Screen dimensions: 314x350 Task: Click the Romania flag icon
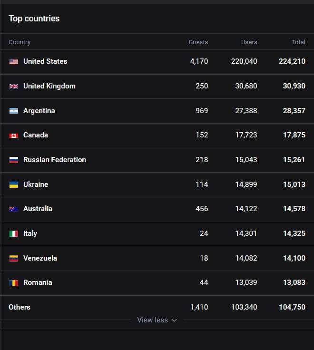(14, 283)
